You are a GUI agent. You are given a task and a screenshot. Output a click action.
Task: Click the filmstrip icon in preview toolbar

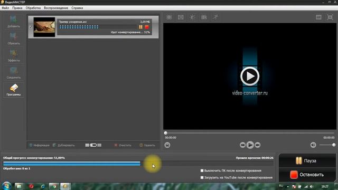point(169,17)
